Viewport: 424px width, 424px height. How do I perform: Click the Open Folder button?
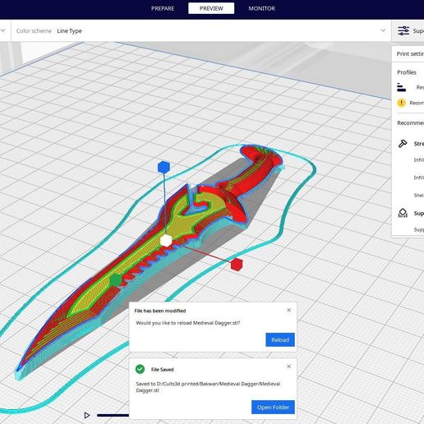pos(273,408)
